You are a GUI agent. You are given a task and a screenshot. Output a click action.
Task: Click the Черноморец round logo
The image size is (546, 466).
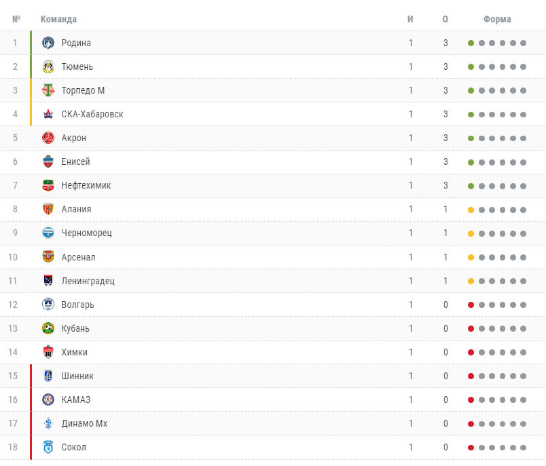pyautogui.click(x=48, y=233)
